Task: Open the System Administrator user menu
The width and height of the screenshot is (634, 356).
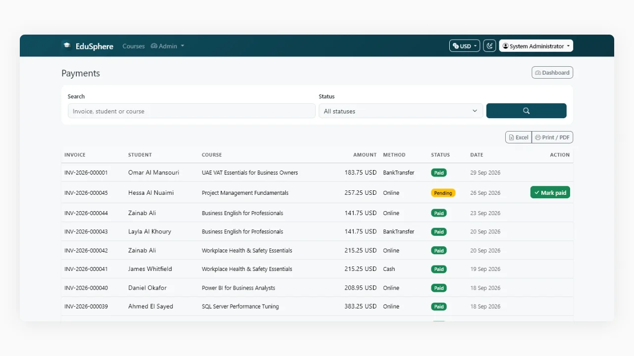Action: point(536,46)
